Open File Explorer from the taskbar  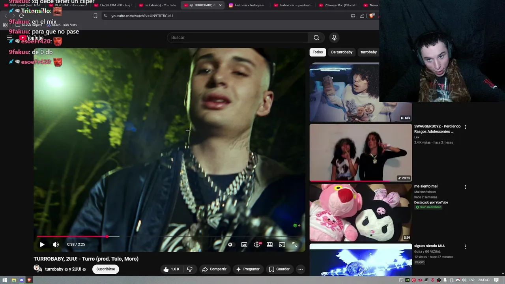click(x=13, y=280)
